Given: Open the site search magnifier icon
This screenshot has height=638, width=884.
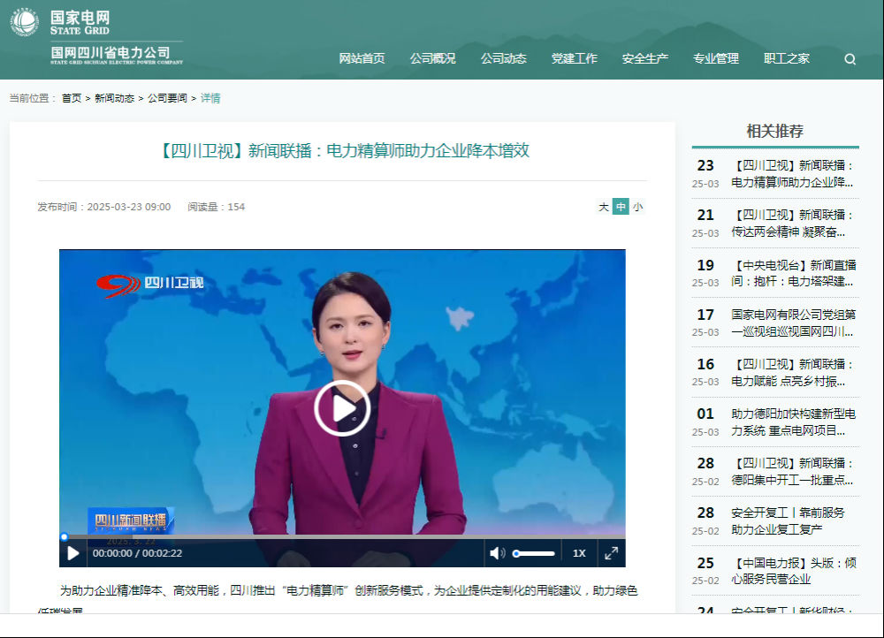Looking at the screenshot, I should pyautogui.click(x=850, y=59).
